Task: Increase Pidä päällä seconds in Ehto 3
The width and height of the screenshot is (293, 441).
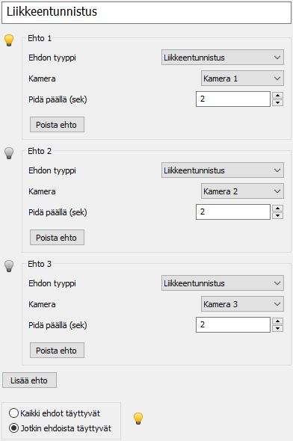Action: [277, 321]
